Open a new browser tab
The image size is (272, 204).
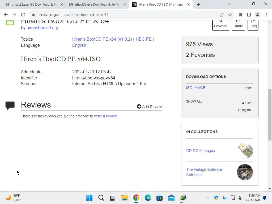coord(199,5)
